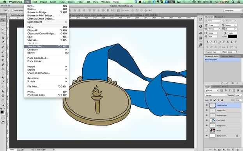Choose the Eyedropper tool
Image resolution: width=243 pixels, height=151 pixels.
click(3, 42)
